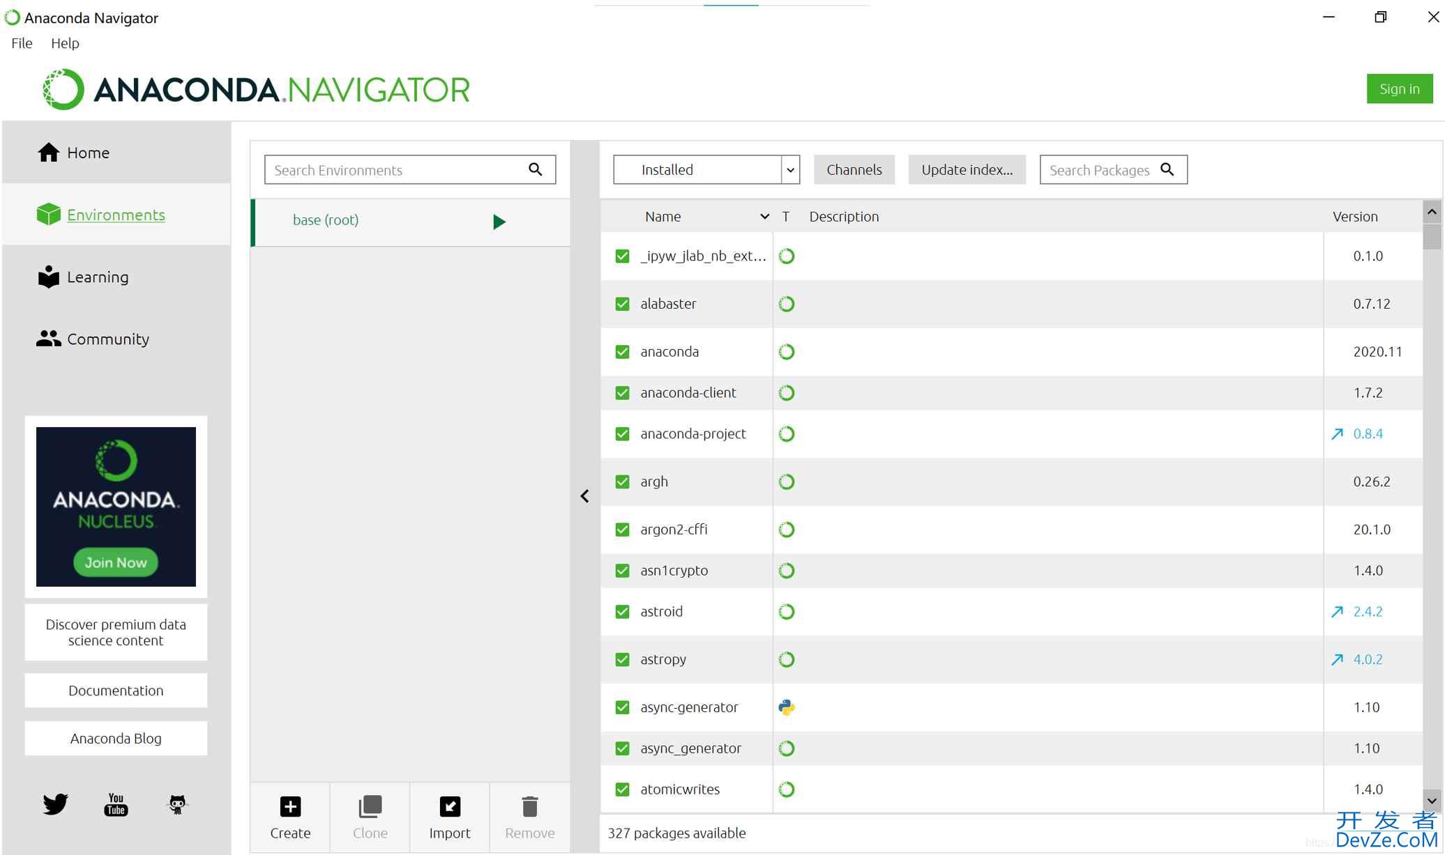1445x855 pixels.
Task: Click the Update index button
Action: [967, 170]
